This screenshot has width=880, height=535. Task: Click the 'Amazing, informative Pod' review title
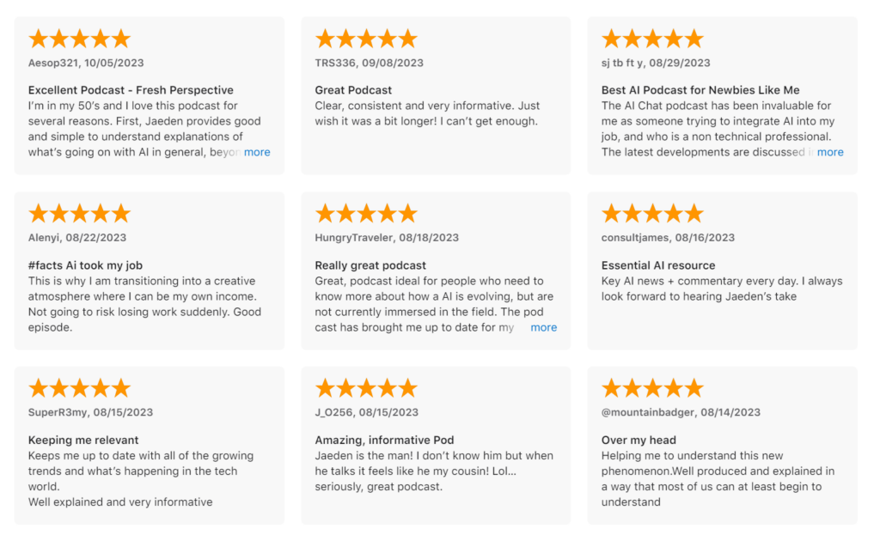384,440
